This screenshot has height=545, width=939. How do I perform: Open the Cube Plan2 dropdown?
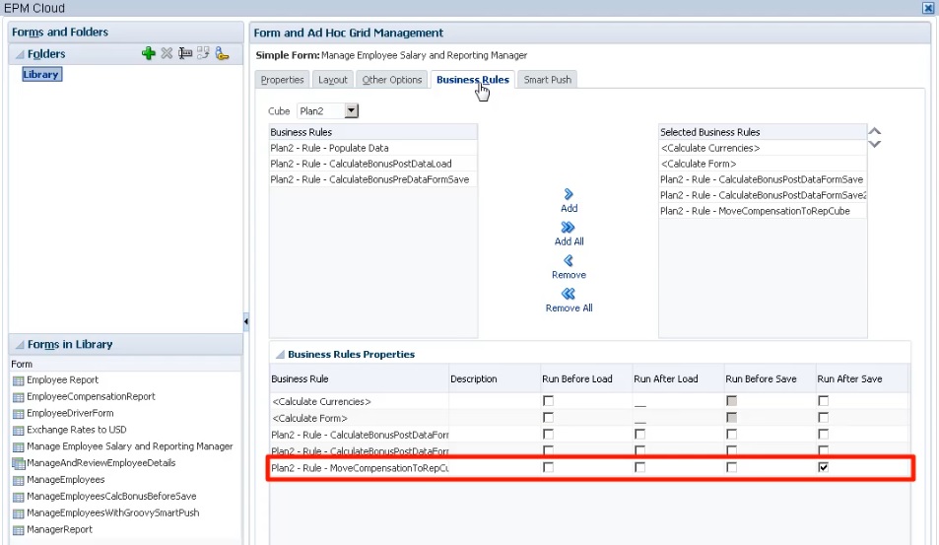pyautogui.click(x=352, y=110)
